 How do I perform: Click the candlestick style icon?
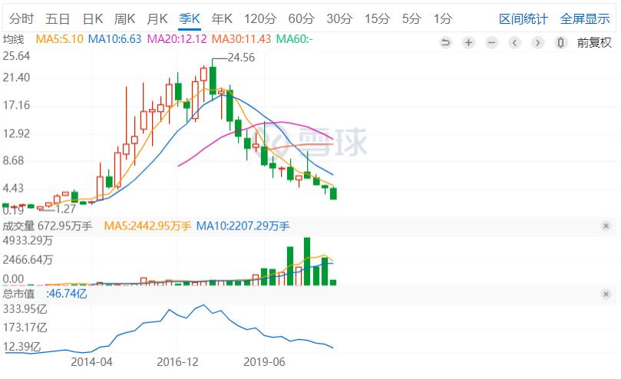click(x=560, y=42)
